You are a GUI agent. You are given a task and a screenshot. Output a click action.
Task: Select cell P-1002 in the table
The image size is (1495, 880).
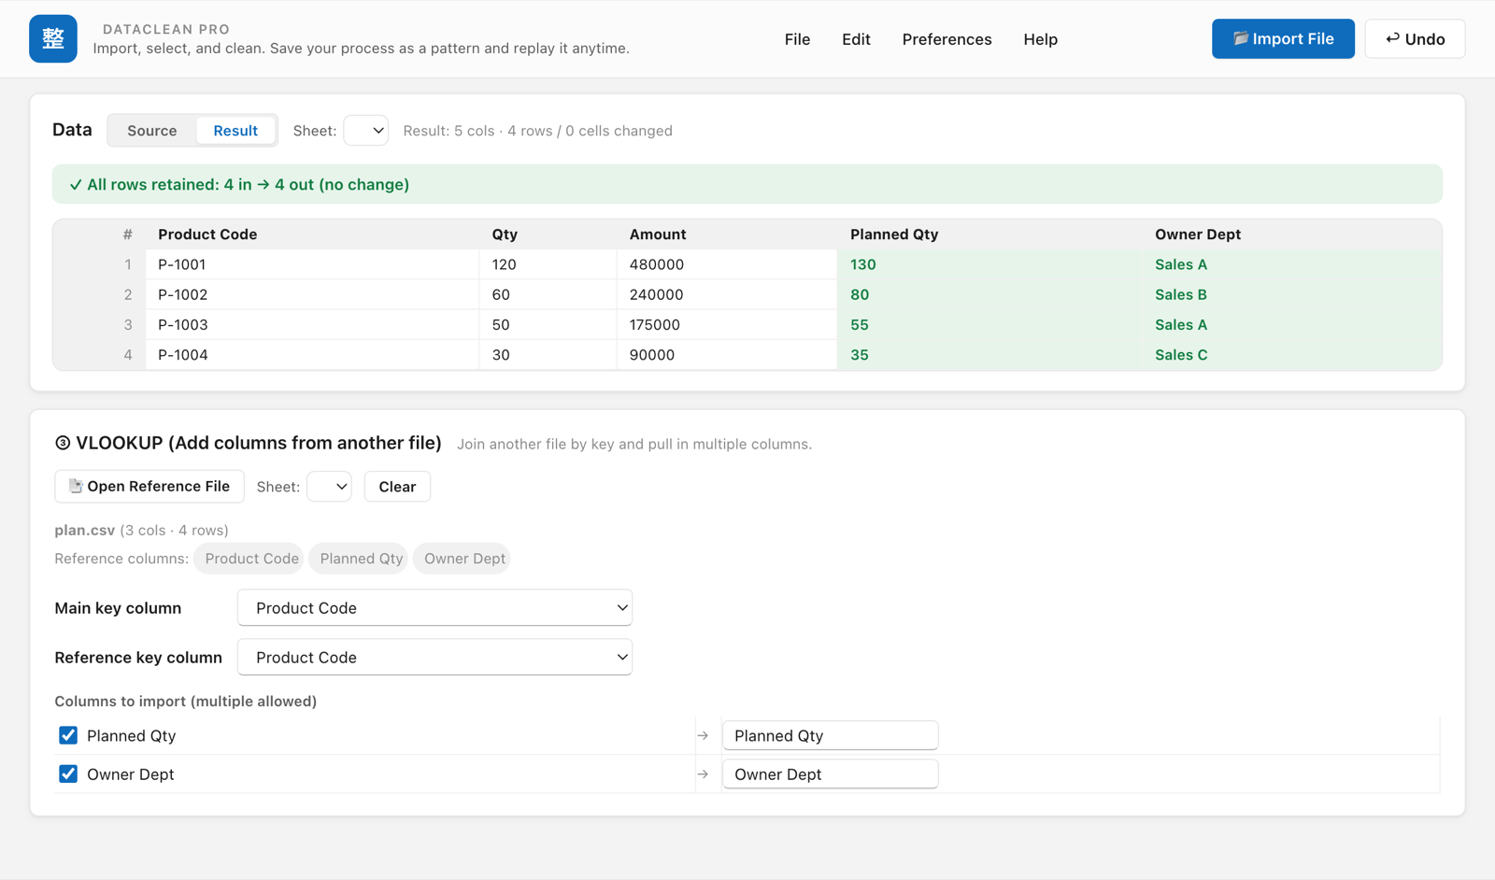[x=312, y=294]
